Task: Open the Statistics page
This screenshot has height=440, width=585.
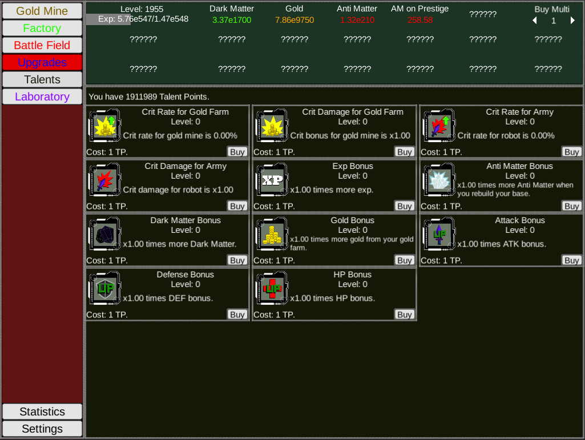Action: (42, 411)
